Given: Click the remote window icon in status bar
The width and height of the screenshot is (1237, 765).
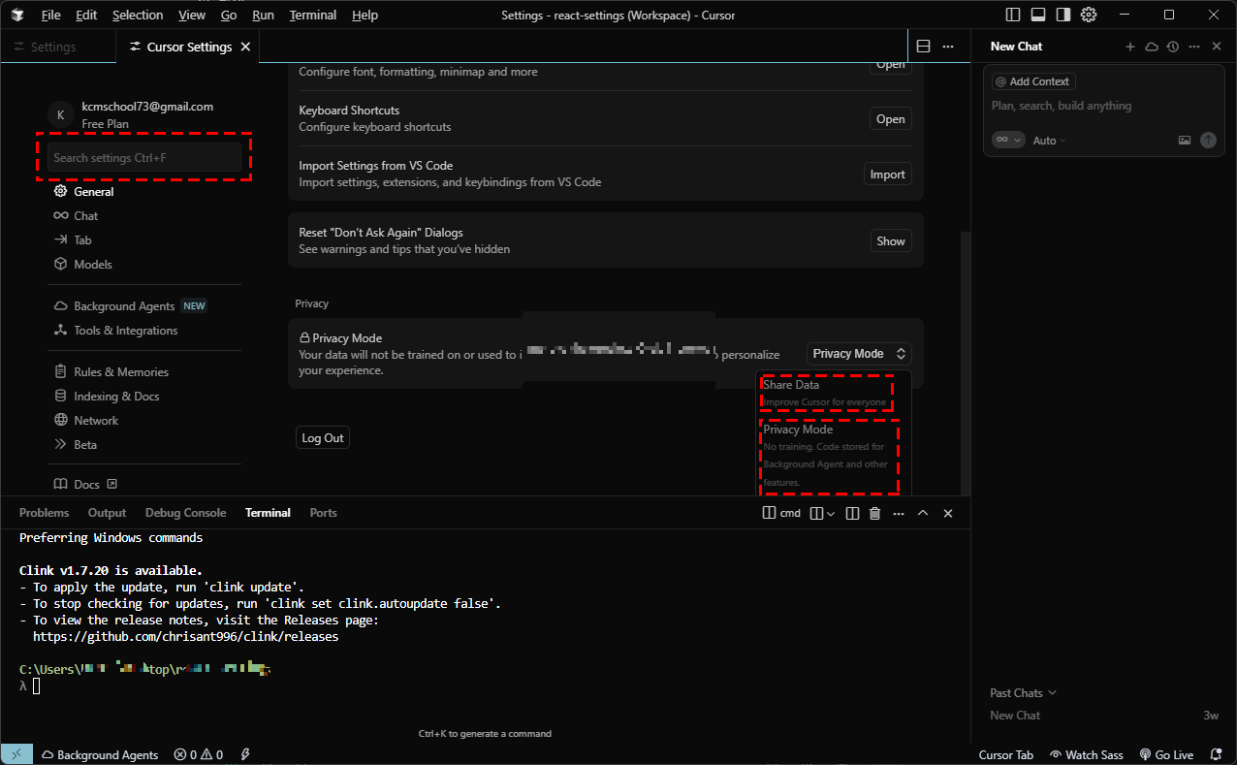Looking at the screenshot, I should pyautogui.click(x=16, y=754).
